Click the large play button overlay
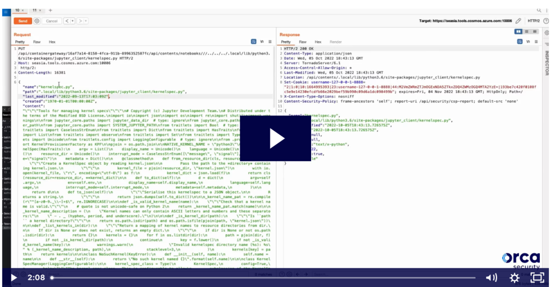 click(x=276, y=138)
